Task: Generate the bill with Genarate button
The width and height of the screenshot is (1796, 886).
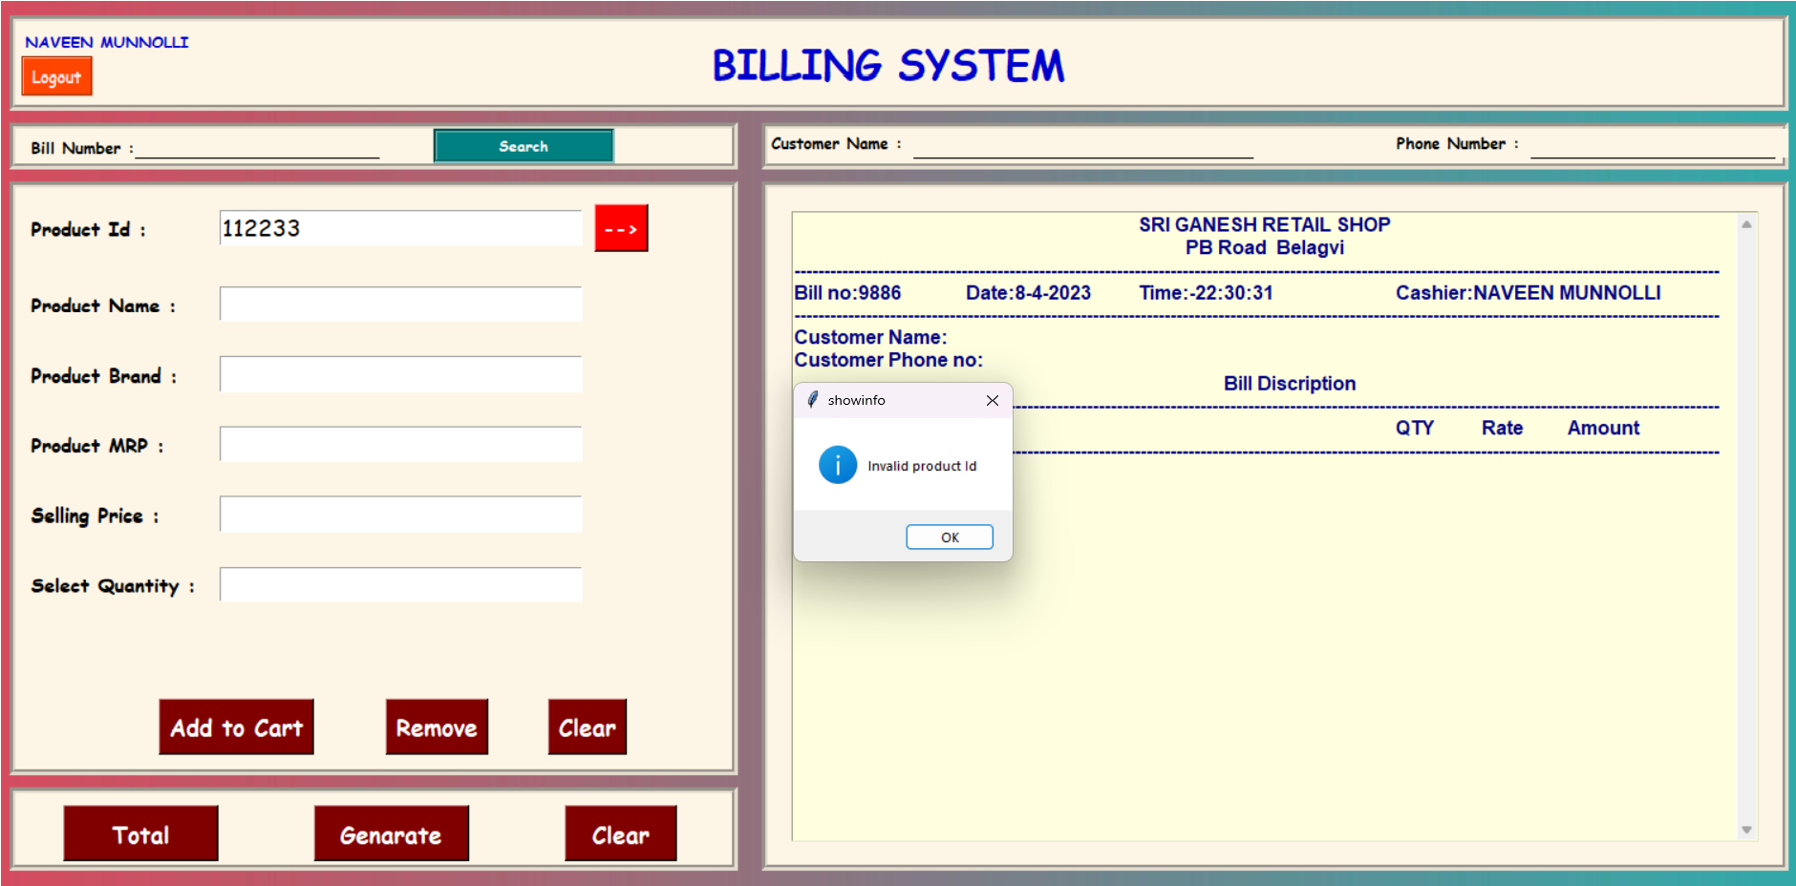Action: [391, 834]
